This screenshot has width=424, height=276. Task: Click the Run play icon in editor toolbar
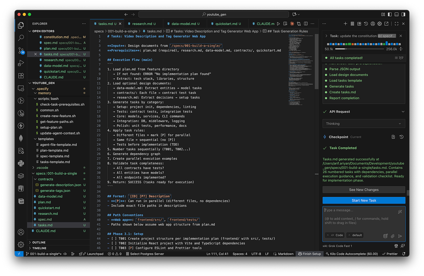(278, 24)
